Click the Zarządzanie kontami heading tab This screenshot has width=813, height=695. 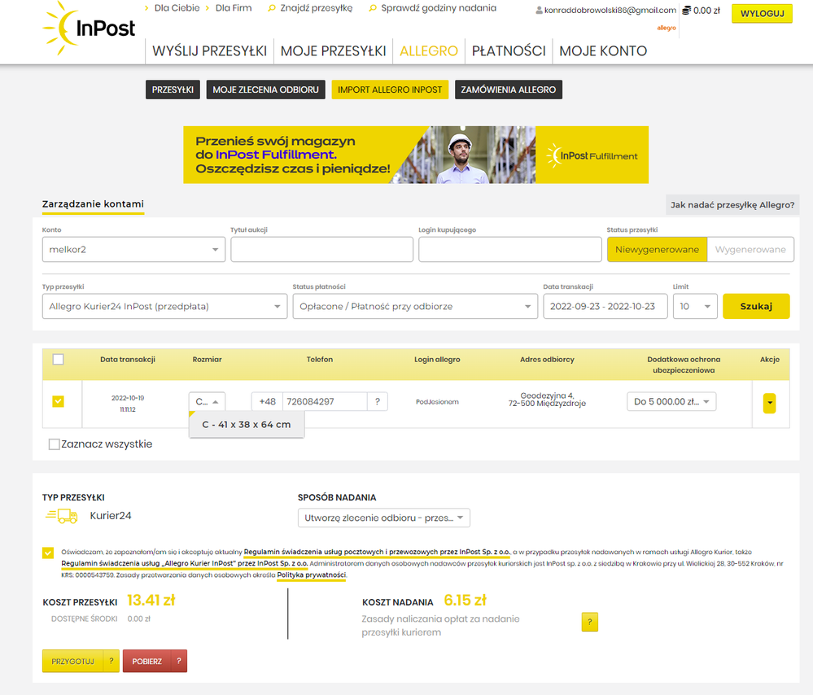(94, 204)
